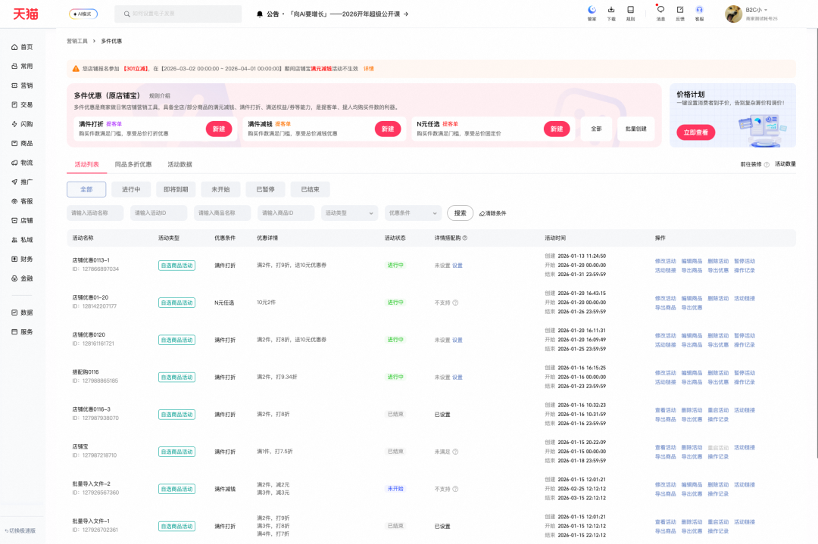818x544 pixels.
Task: Open the 商品 products sidebar item
Action: point(22,143)
